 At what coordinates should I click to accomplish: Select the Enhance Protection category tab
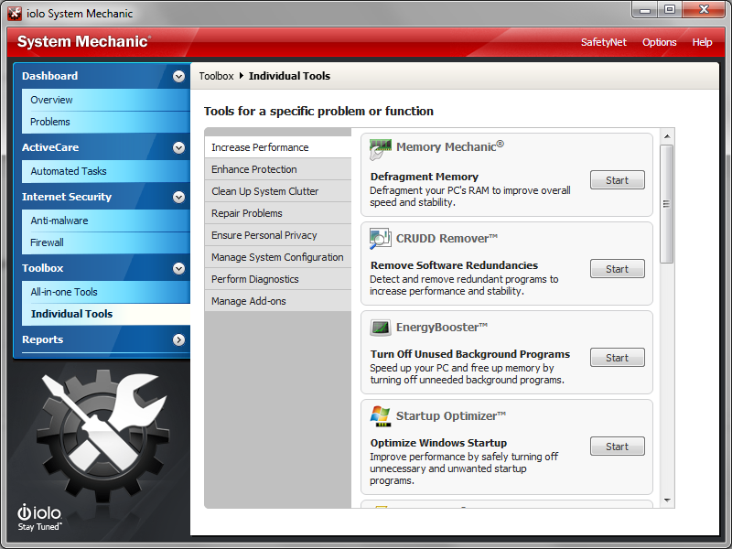point(254,169)
